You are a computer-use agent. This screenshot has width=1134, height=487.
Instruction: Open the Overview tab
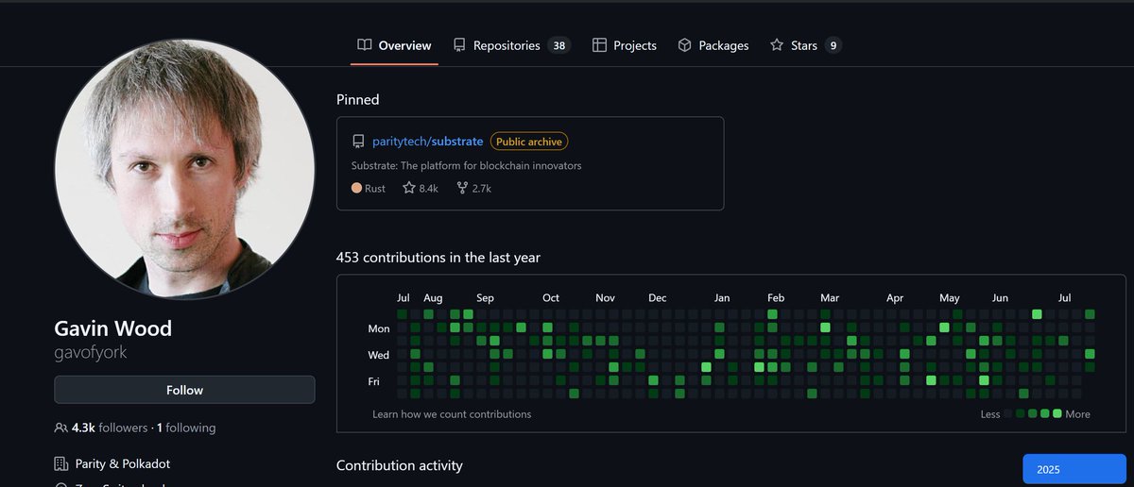click(394, 45)
